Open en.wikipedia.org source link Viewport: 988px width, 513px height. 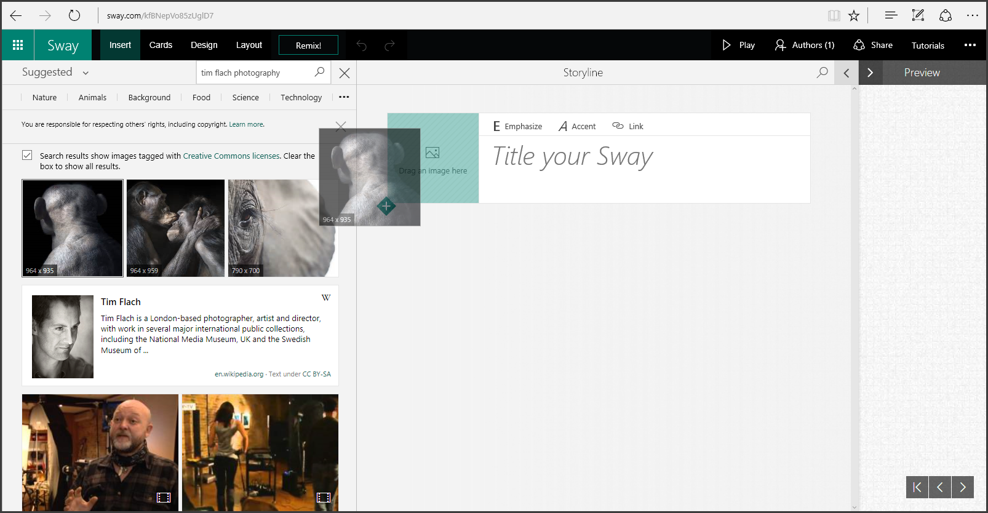[239, 374]
